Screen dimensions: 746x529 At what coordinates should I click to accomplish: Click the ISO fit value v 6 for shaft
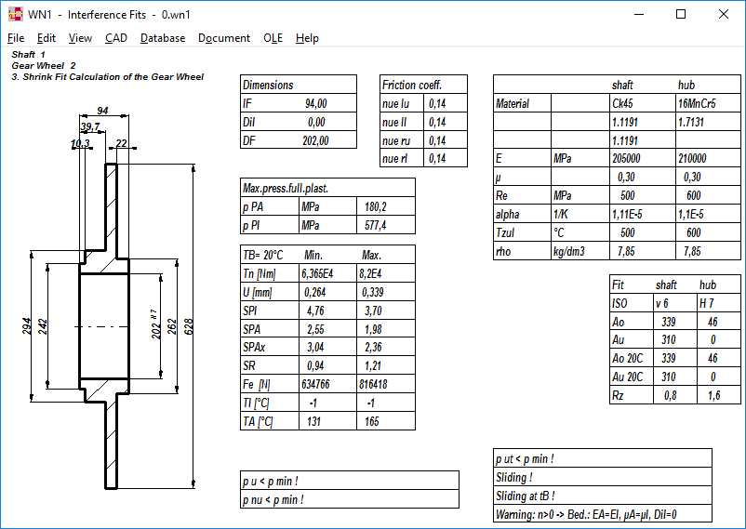tap(660, 304)
